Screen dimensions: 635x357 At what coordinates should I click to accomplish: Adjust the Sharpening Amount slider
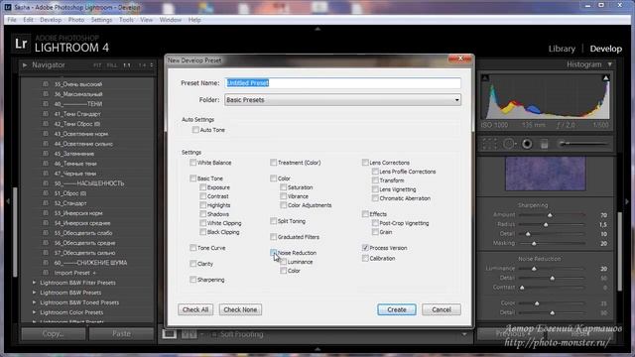(550, 215)
